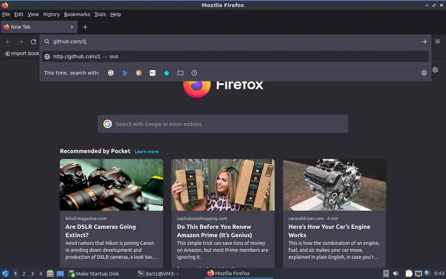The height and width of the screenshot is (279, 446).
Task: Select the http://github.com/1 Visit suggestion
Action: click(x=235, y=56)
